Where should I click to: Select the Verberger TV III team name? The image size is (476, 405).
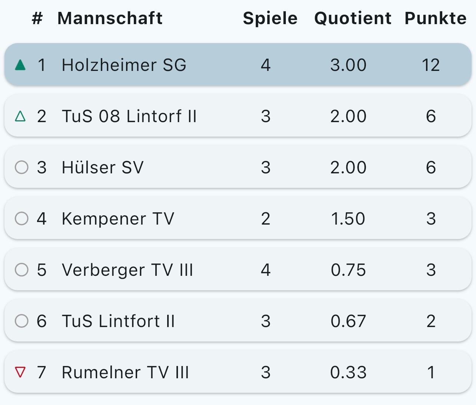click(x=127, y=270)
